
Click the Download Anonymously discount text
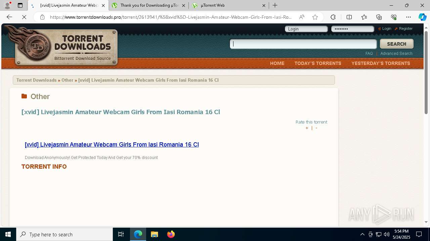(x=91, y=158)
